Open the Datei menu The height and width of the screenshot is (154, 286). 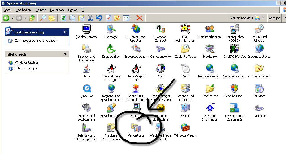click(x=8, y=10)
